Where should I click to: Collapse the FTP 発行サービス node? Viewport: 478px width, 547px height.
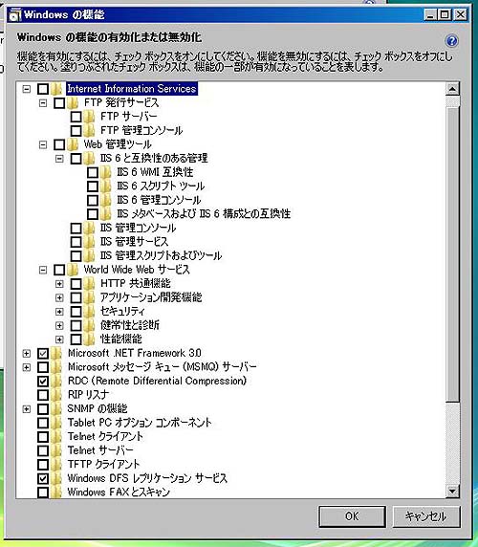click(x=43, y=103)
